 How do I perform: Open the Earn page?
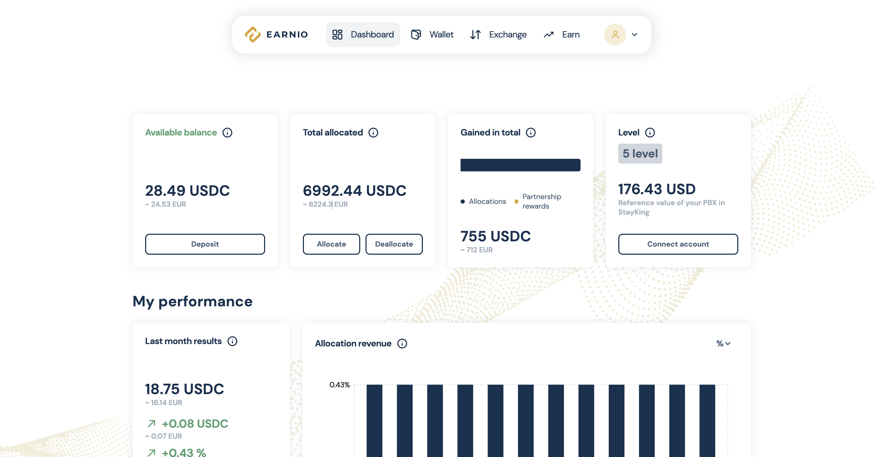[561, 34]
